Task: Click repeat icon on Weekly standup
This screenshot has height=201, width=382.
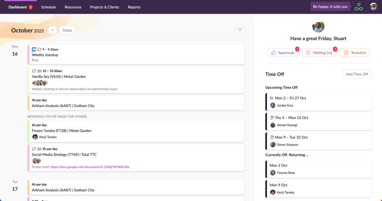Action: pos(39,49)
